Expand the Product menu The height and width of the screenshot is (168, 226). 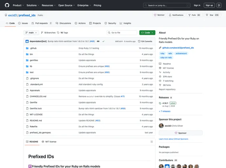tap(18, 5)
